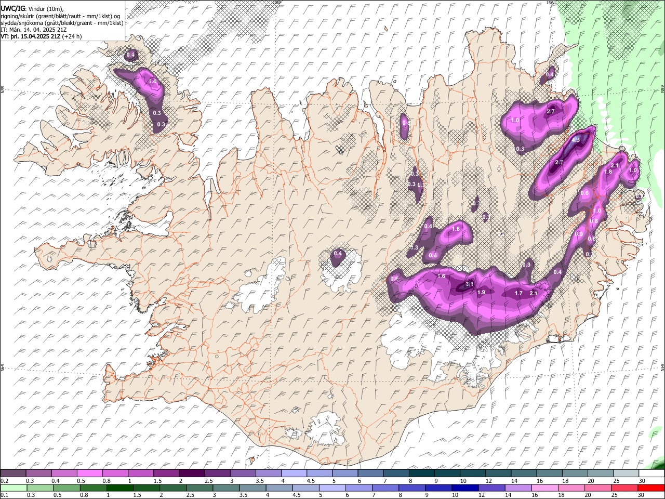Click the pale green 0.1 swatch, bottom legend row
The width and height of the screenshot is (665, 499).
click(14, 488)
